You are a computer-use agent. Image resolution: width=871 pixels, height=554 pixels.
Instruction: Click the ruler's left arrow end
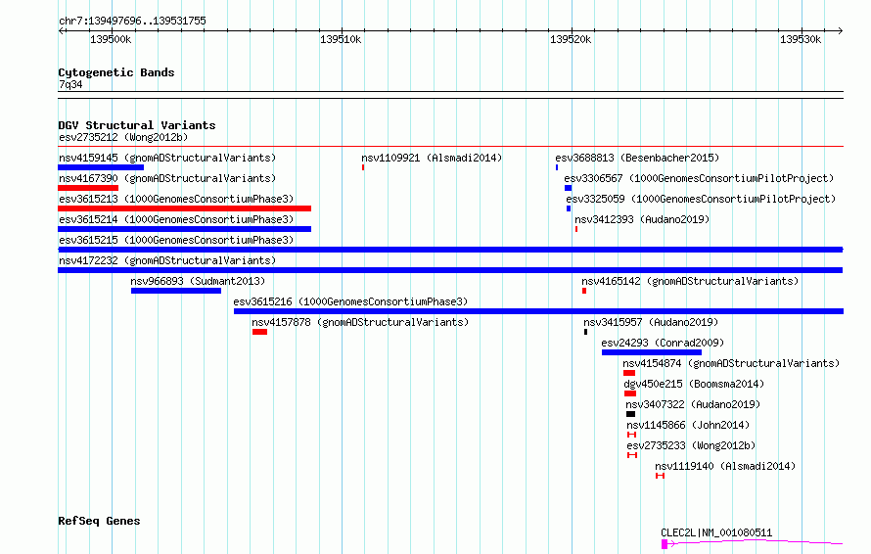61,31
